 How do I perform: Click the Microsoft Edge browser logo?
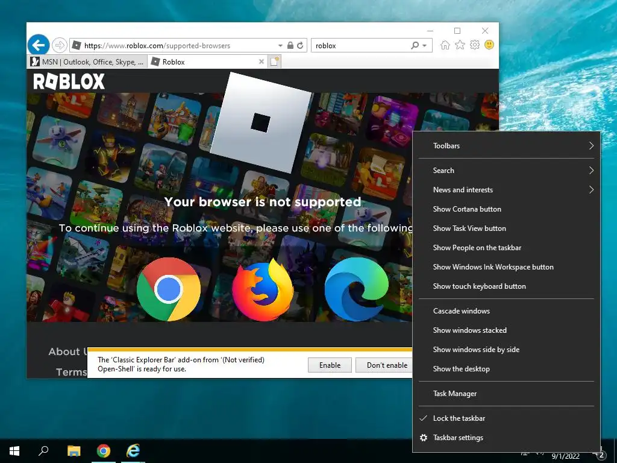point(357,289)
